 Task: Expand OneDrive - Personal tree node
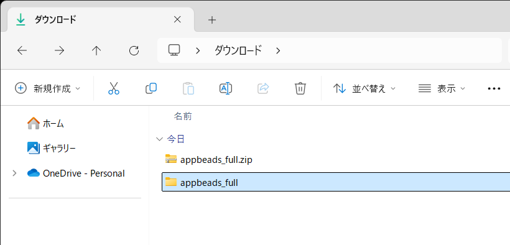[x=14, y=173]
